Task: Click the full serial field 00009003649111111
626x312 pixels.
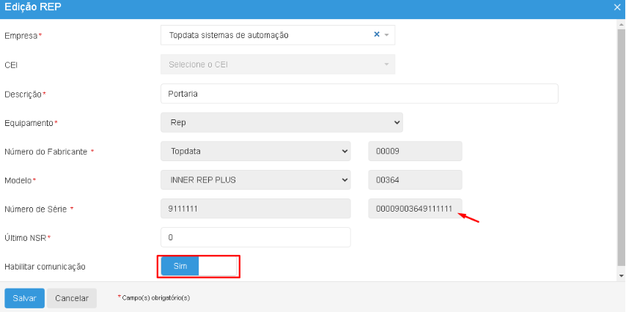Action: (414, 209)
